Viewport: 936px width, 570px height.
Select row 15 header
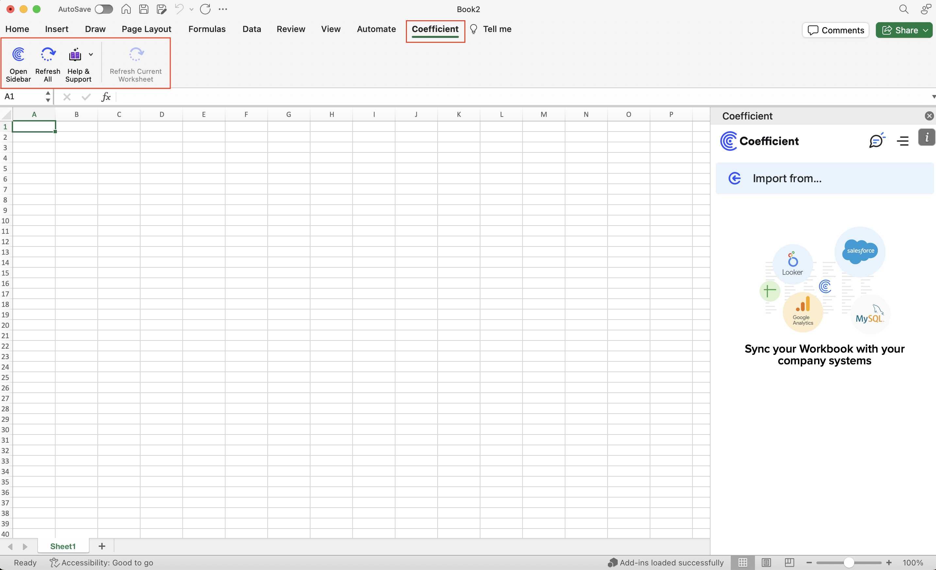(x=5, y=273)
